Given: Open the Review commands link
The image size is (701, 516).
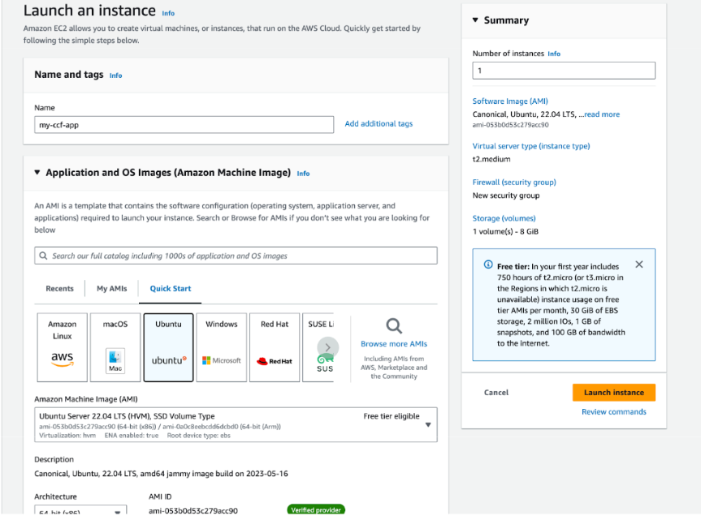Looking at the screenshot, I should tap(614, 411).
